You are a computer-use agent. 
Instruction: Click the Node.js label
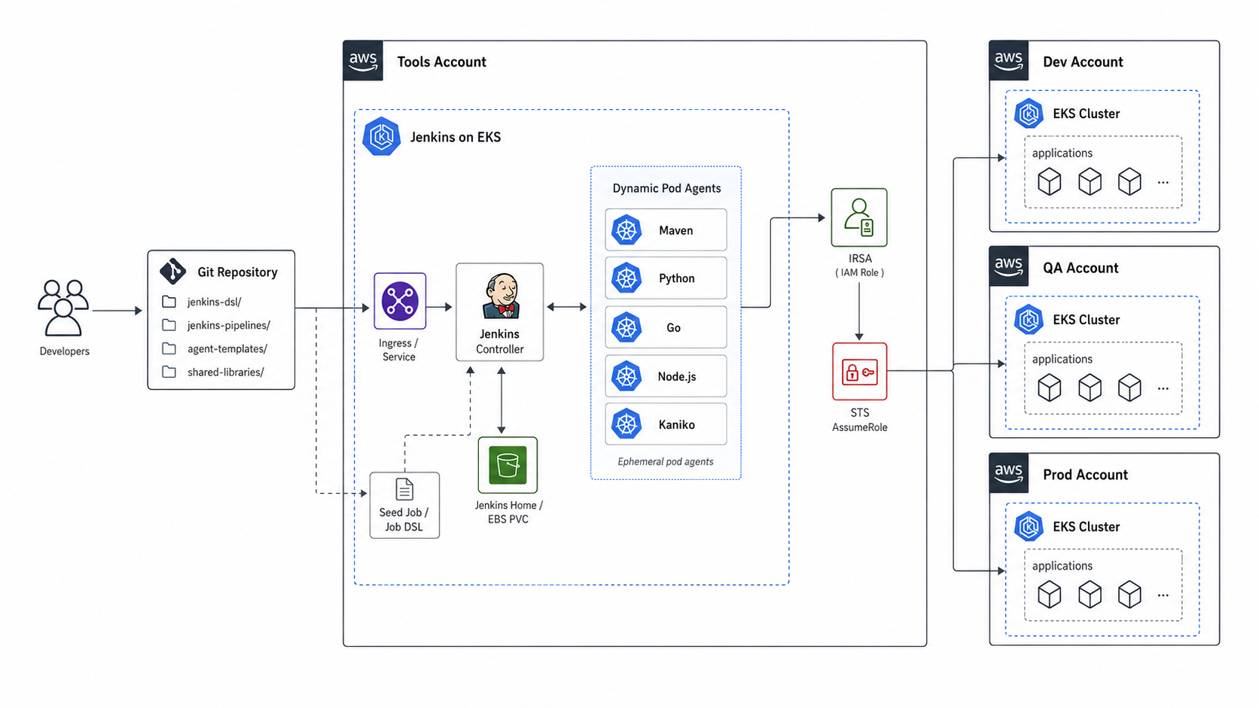click(x=677, y=376)
